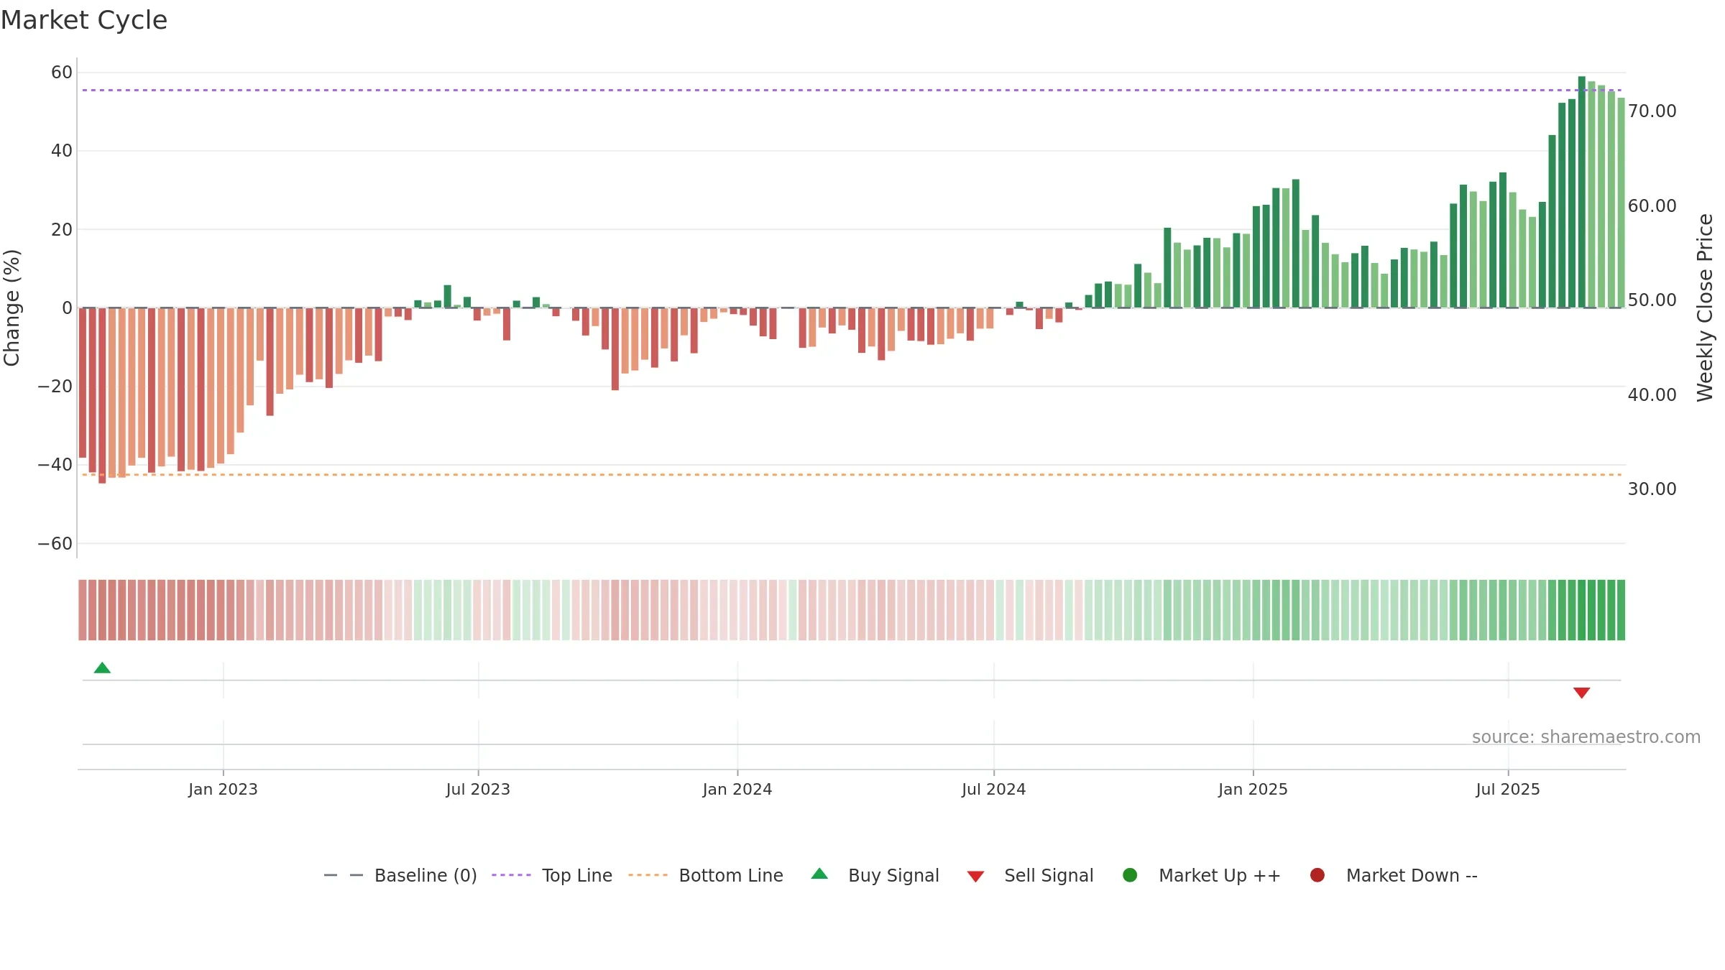The image size is (1725, 970).
Task: Click the 'Jul 2024' x-axis label
Action: (994, 790)
